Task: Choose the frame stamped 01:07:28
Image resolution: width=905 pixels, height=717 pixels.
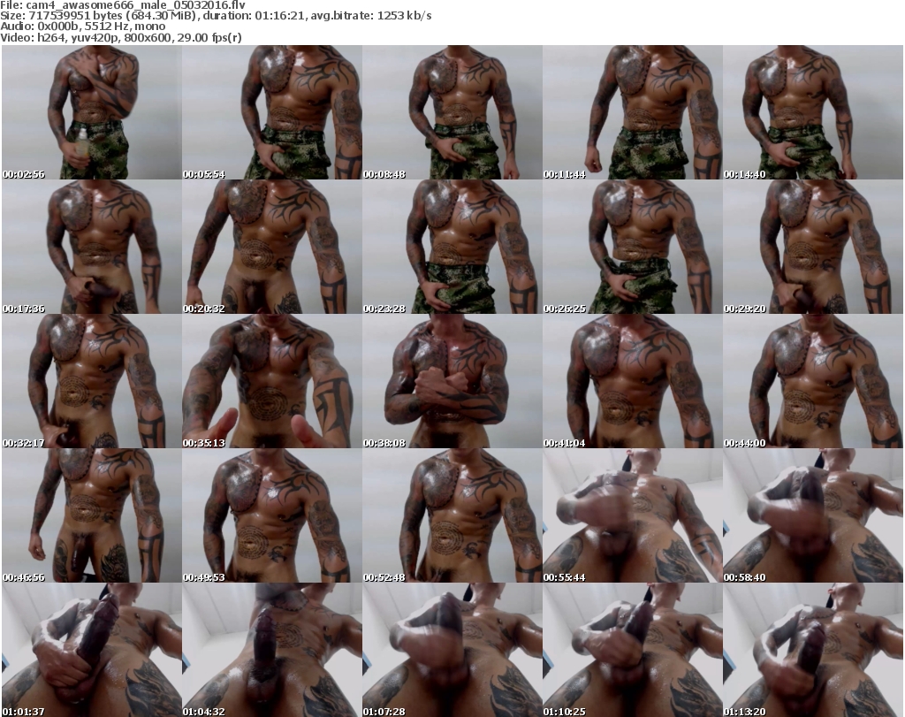Action: (x=452, y=650)
